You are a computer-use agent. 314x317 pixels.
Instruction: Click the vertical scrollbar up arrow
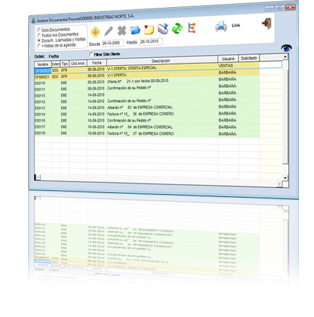[x=285, y=57]
